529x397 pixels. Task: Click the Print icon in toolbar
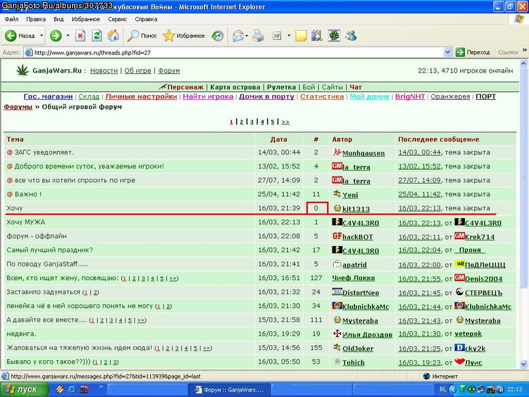[259, 35]
